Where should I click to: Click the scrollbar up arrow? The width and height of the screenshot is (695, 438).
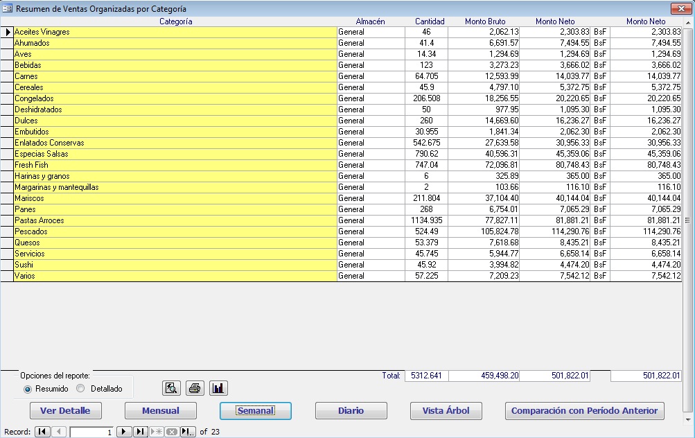point(688,21)
